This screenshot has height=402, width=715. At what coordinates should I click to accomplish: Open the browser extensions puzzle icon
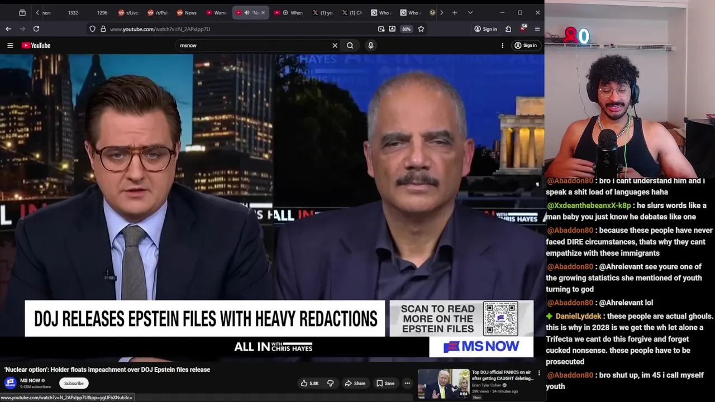tap(508, 29)
